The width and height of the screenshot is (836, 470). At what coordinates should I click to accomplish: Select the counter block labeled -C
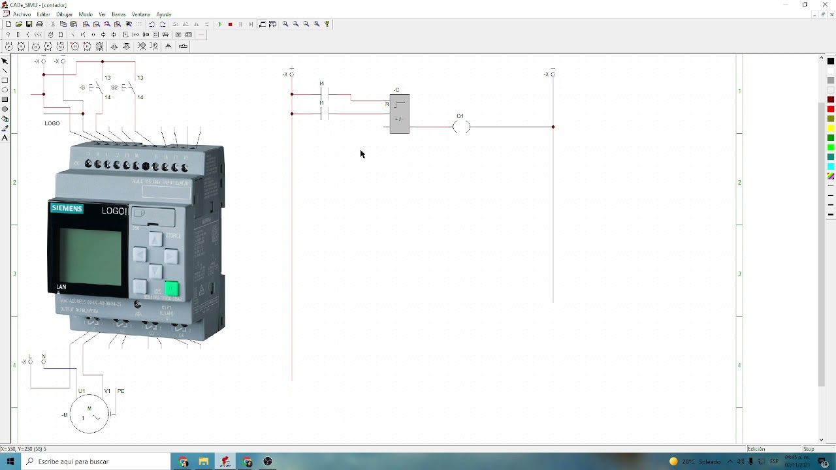[399, 114]
